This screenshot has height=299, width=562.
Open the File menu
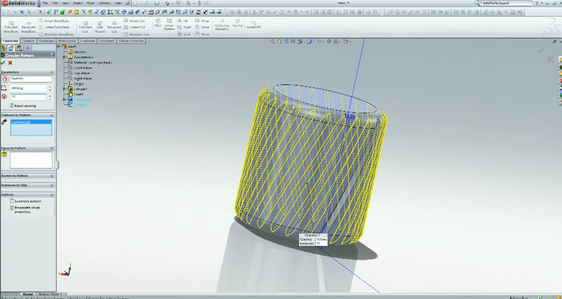coord(46,3)
